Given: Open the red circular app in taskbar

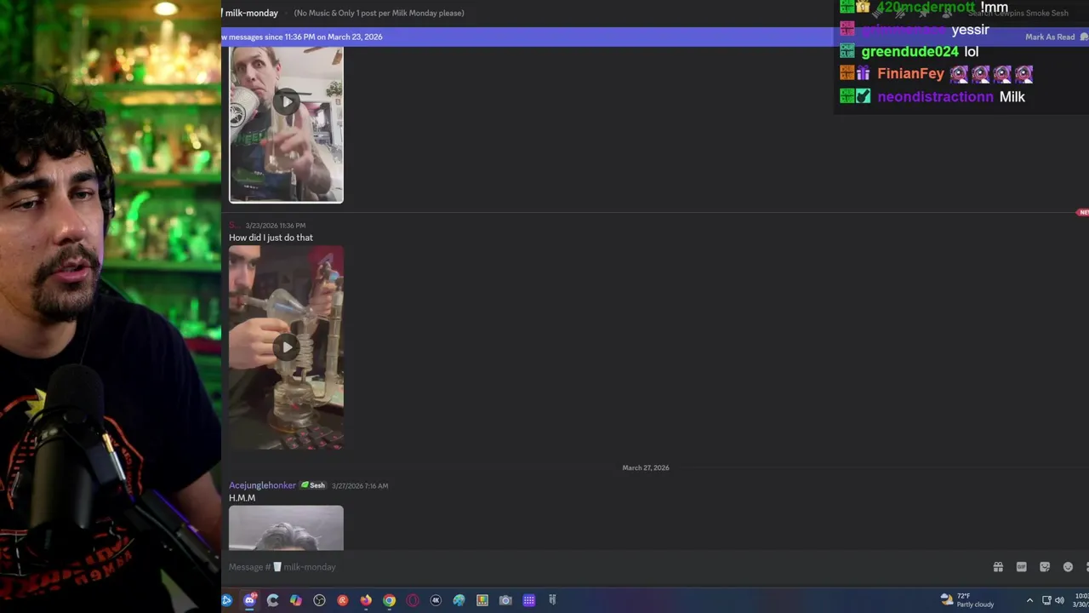Looking at the screenshot, I should [343, 600].
